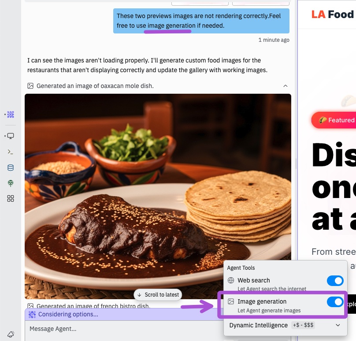Click the LA Food logo in the preview

(333, 15)
